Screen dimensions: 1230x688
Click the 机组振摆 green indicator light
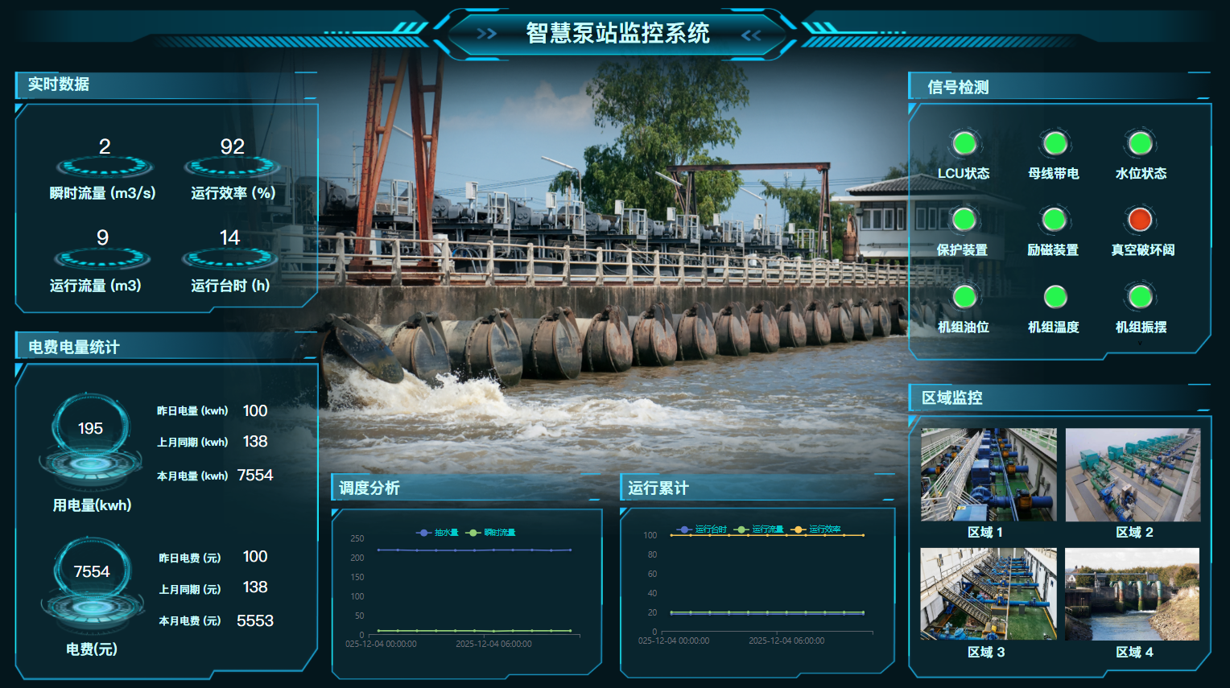click(1140, 297)
